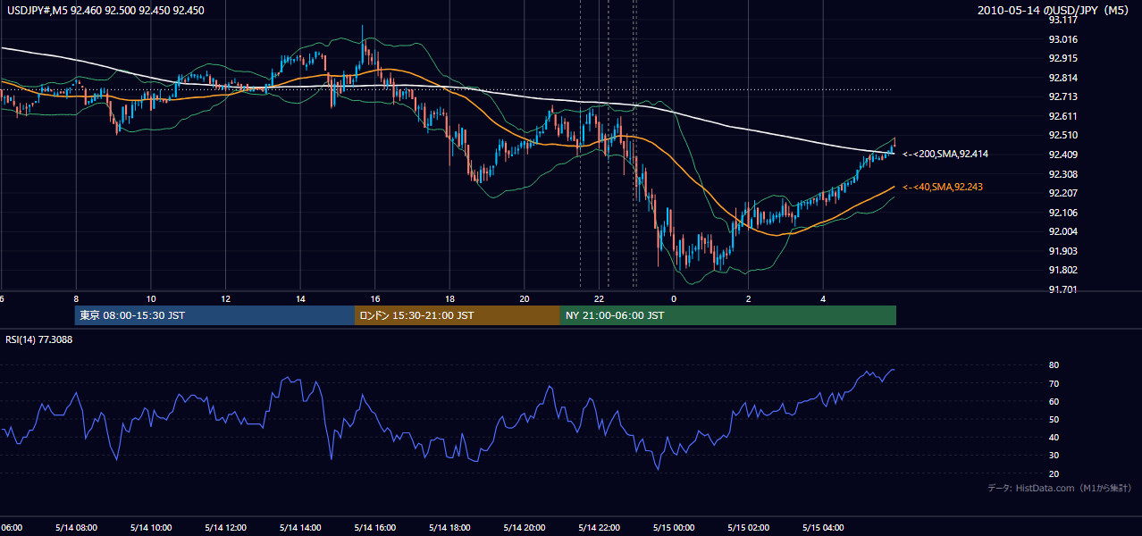Image resolution: width=1142 pixels, height=536 pixels.
Task: Click the bottom date label 5/15 00:00
Action: (x=674, y=528)
